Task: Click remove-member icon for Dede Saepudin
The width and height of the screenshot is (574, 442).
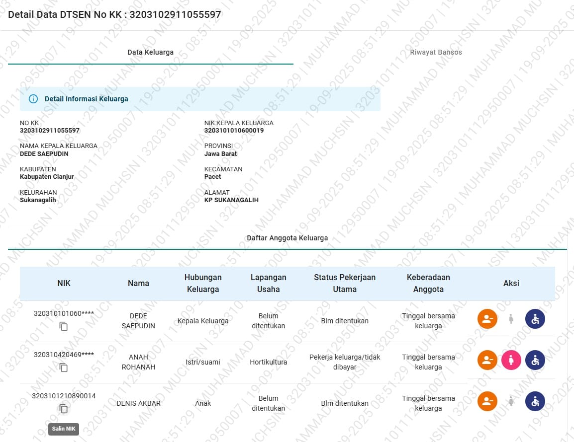Action: pos(487,319)
